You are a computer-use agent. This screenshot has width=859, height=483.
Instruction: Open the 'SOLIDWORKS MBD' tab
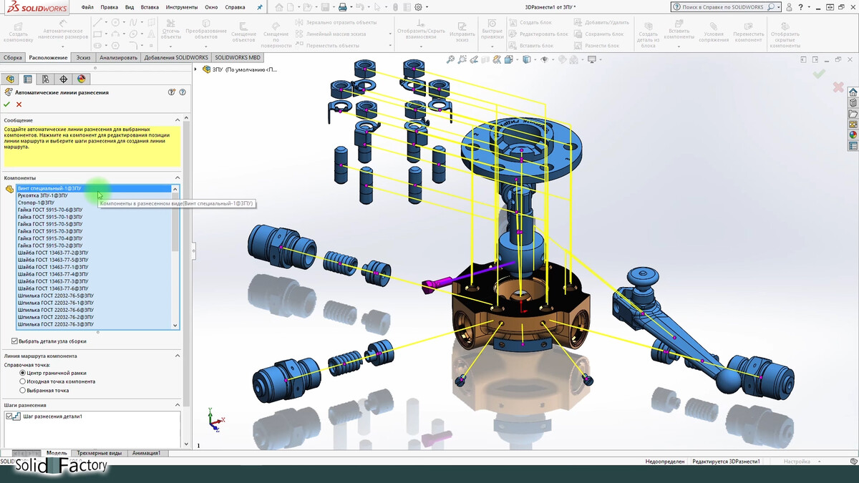(238, 57)
